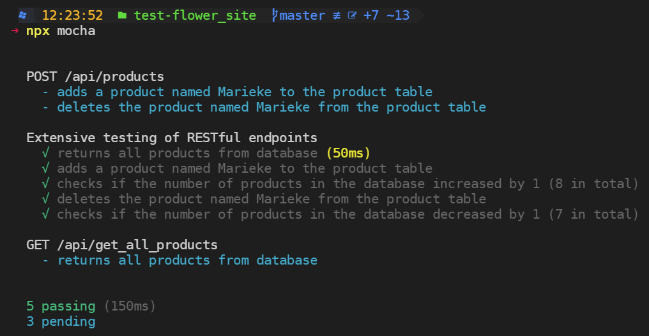The height and width of the screenshot is (336, 649).
Task: Click checkmark beside increased by 1 test
Action: 45,184
